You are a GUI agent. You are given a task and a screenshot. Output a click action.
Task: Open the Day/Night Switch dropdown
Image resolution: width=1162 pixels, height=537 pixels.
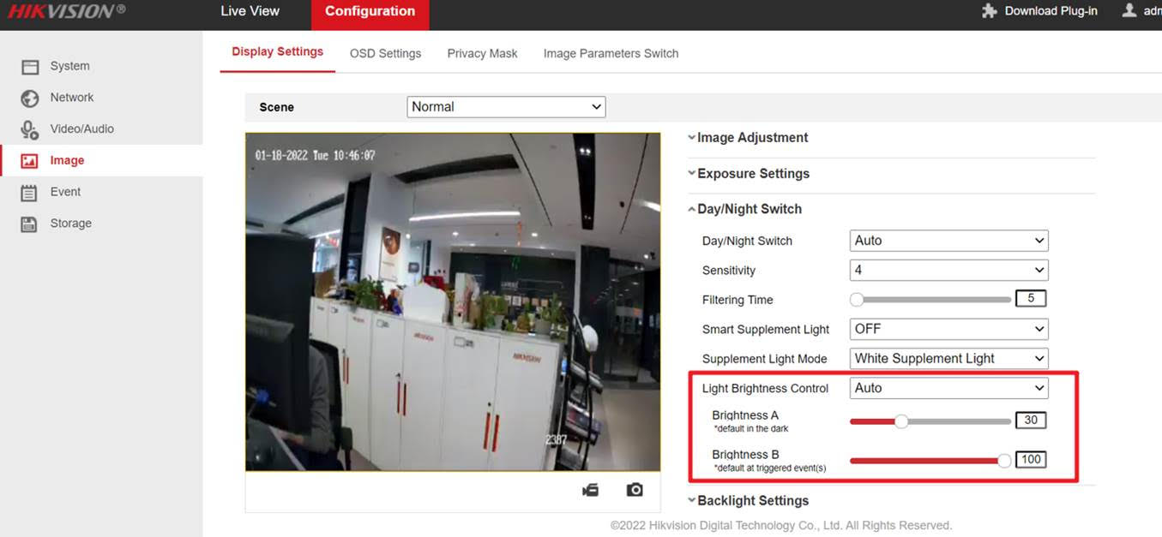(948, 241)
